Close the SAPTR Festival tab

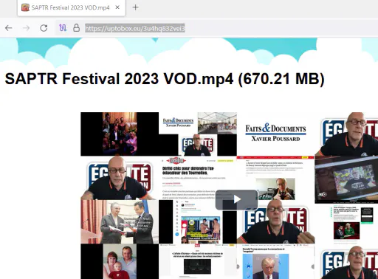pyautogui.click(x=117, y=7)
